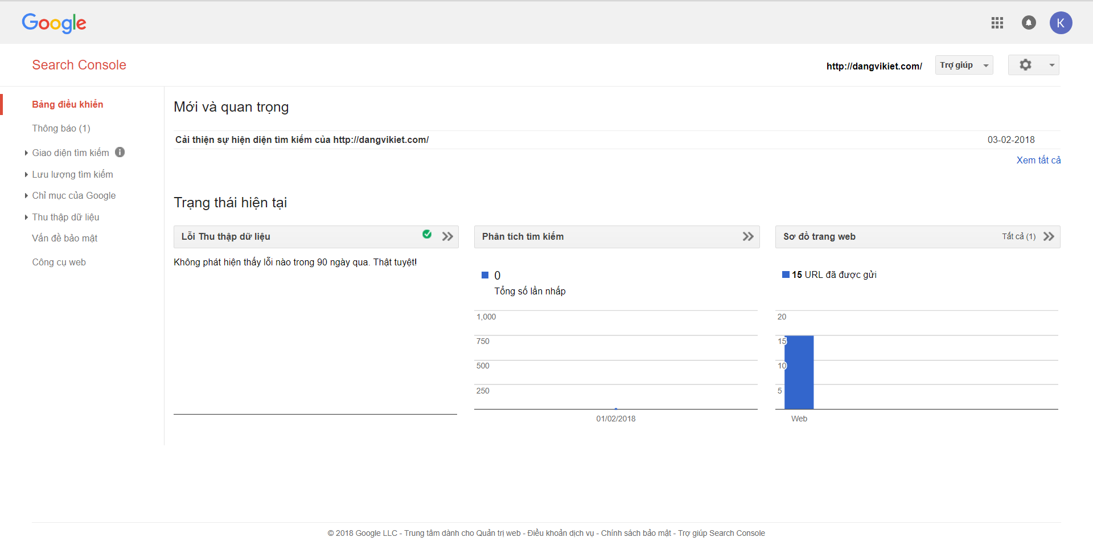Open Phân tích tìm kiếm details arrow
1093x541 pixels.
[x=748, y=236]
